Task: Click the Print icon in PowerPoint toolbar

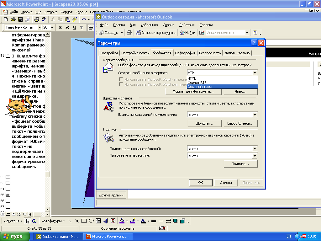Action: tap(36, 19)
